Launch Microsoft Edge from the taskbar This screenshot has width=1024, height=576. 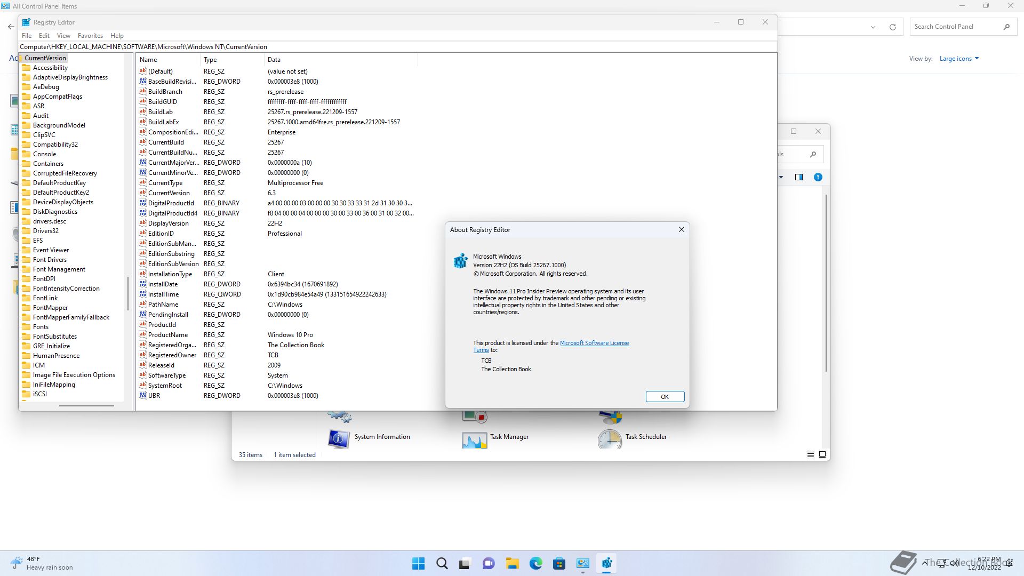[536, 563]
